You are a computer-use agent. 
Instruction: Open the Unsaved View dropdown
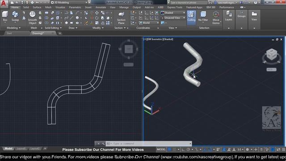pyautogui.click(x=173, y=18)
